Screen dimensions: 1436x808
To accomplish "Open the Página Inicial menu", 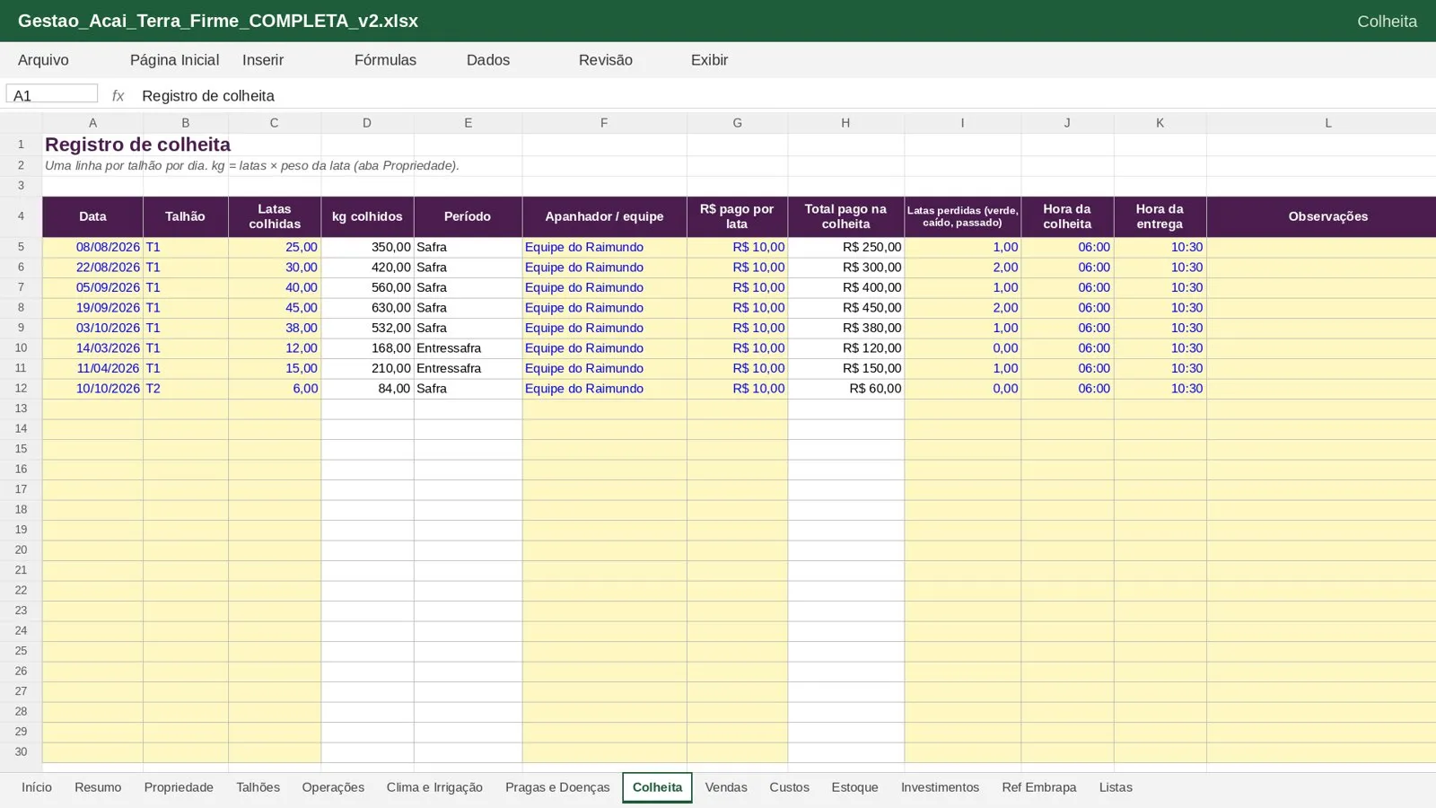I will 174,60.
